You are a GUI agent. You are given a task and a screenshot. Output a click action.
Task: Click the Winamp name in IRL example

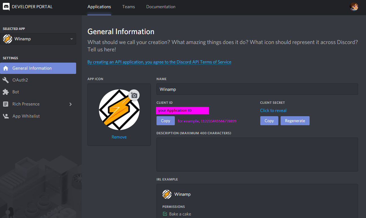point(182,194)
